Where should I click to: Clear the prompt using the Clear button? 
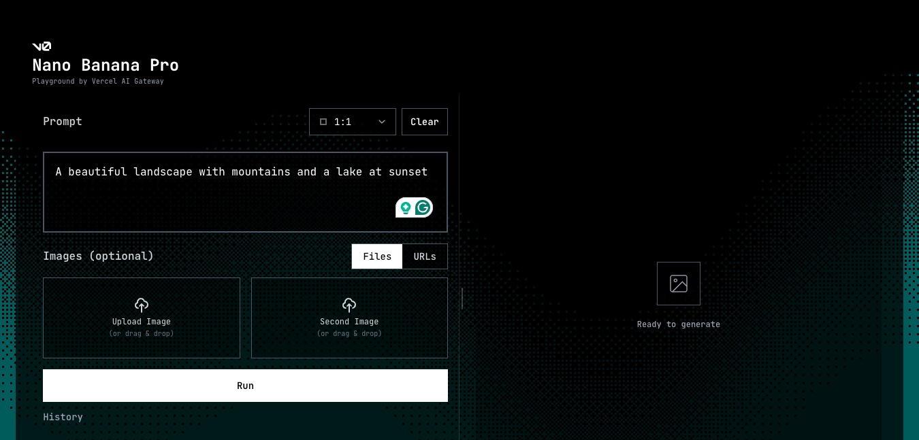click(x=424, y=122)
